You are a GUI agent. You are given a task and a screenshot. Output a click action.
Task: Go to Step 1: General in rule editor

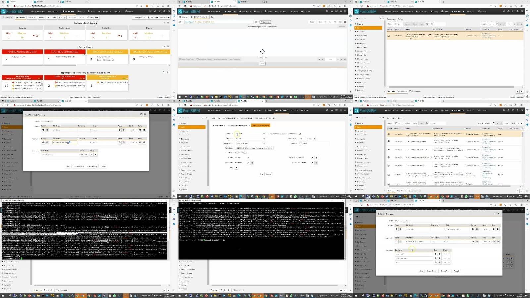219,125
